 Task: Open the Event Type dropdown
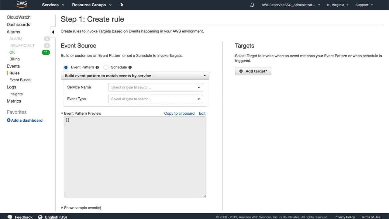coord(155,99)
